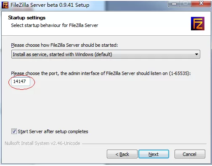Expand the startup type dropdown arrow

196,54
